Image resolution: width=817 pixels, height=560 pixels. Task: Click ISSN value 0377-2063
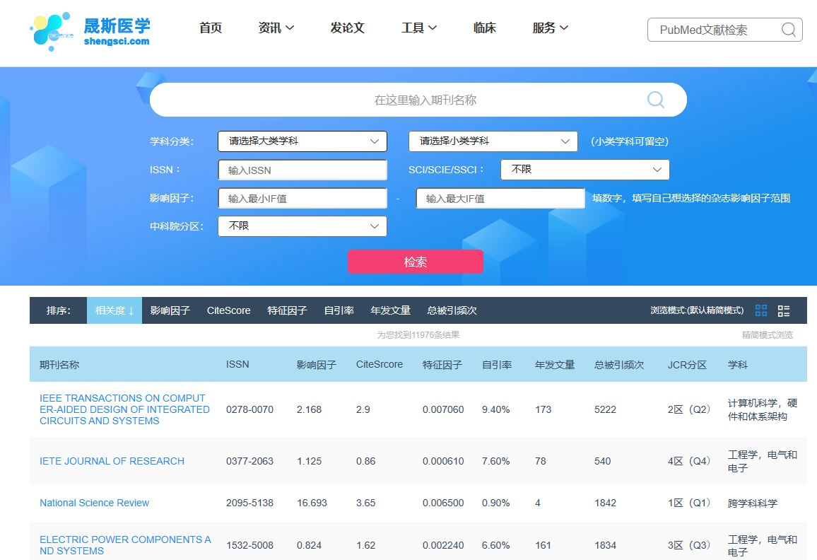click(x=249, y=461)
